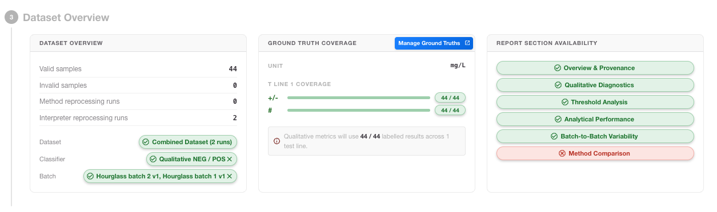Remove the Qualitative NEG / POS classifier
The image size is (717, 212).
pyautogui.click(x=229, y=159)
